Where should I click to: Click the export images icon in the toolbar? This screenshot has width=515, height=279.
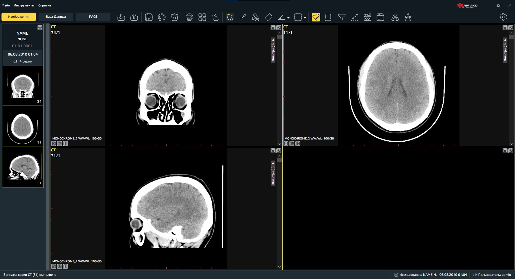(x=134, y=17)
